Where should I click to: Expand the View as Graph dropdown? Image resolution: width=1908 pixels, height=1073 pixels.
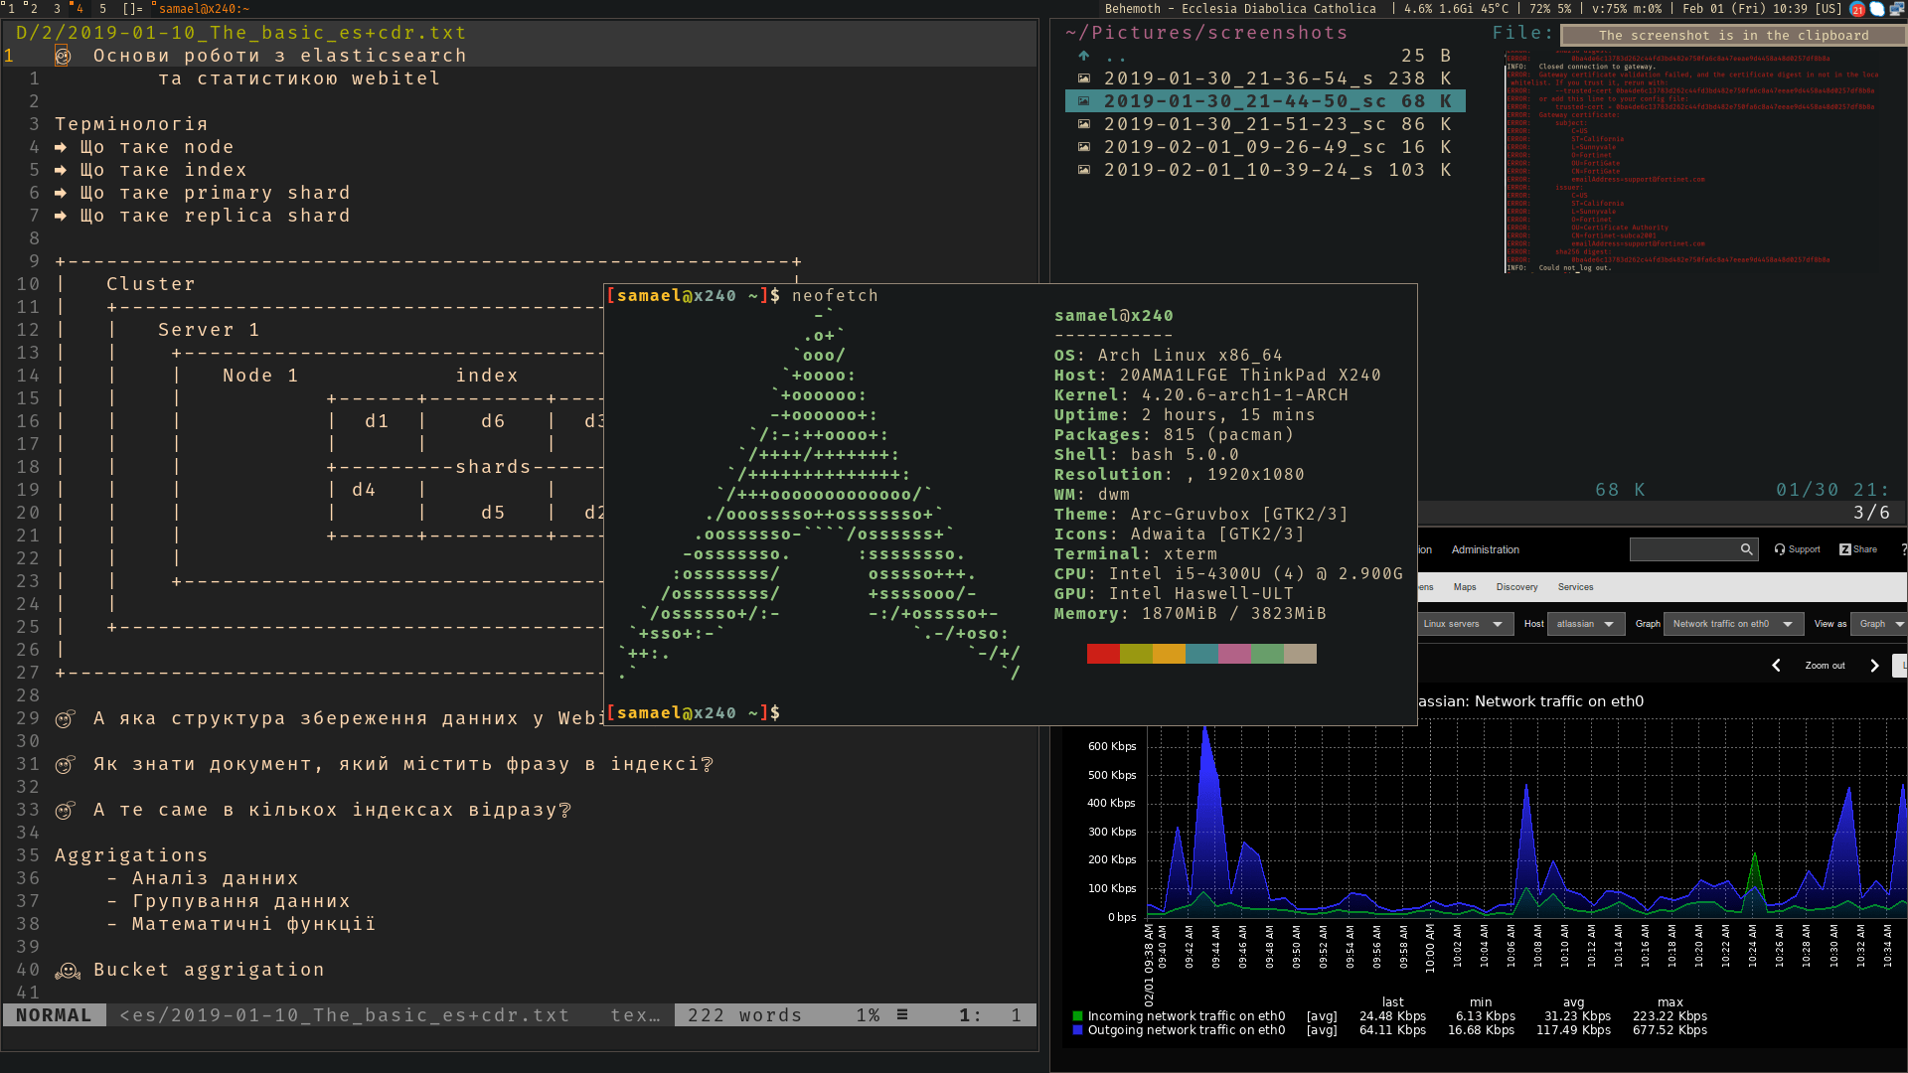tap(1878, 624)
